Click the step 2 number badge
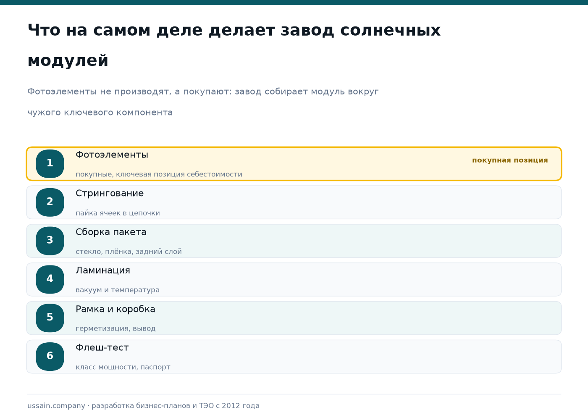The image size is (588, 420). coord(50,202)
